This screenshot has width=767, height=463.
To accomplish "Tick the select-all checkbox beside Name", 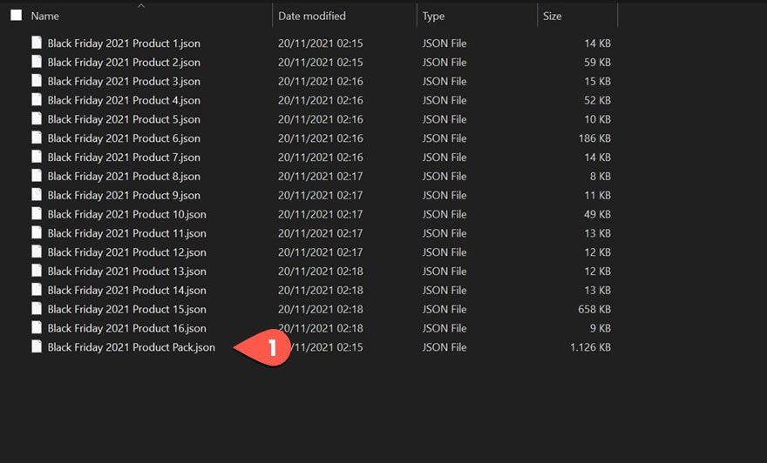I will pyautogui.click(x=17, y=16).
